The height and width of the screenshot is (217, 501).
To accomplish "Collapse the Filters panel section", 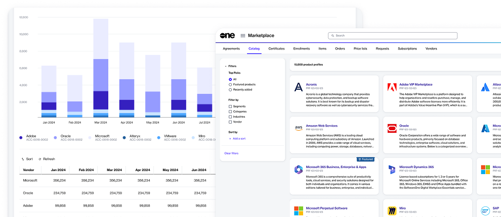I will [226, 66].
